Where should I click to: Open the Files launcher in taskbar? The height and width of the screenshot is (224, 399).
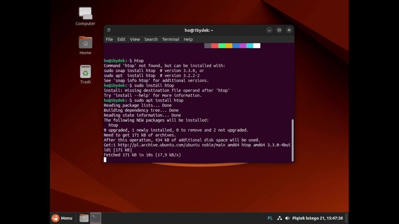84,218
